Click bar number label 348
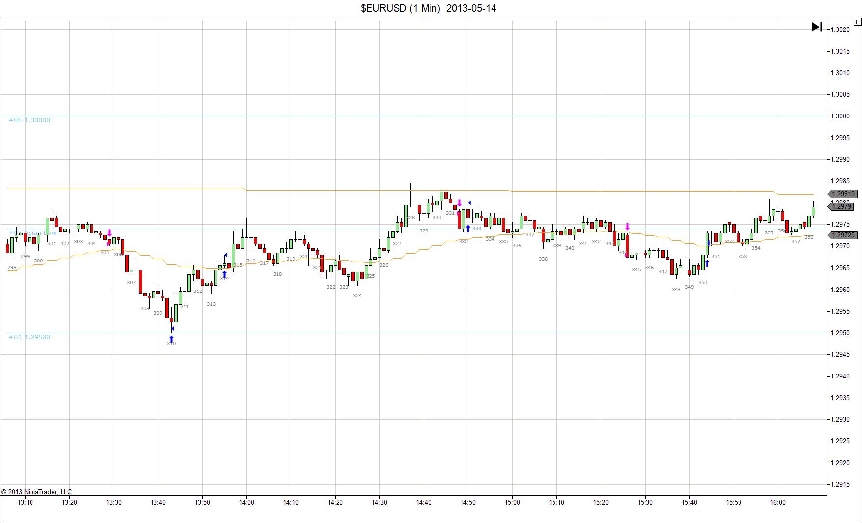 [676, 289]
